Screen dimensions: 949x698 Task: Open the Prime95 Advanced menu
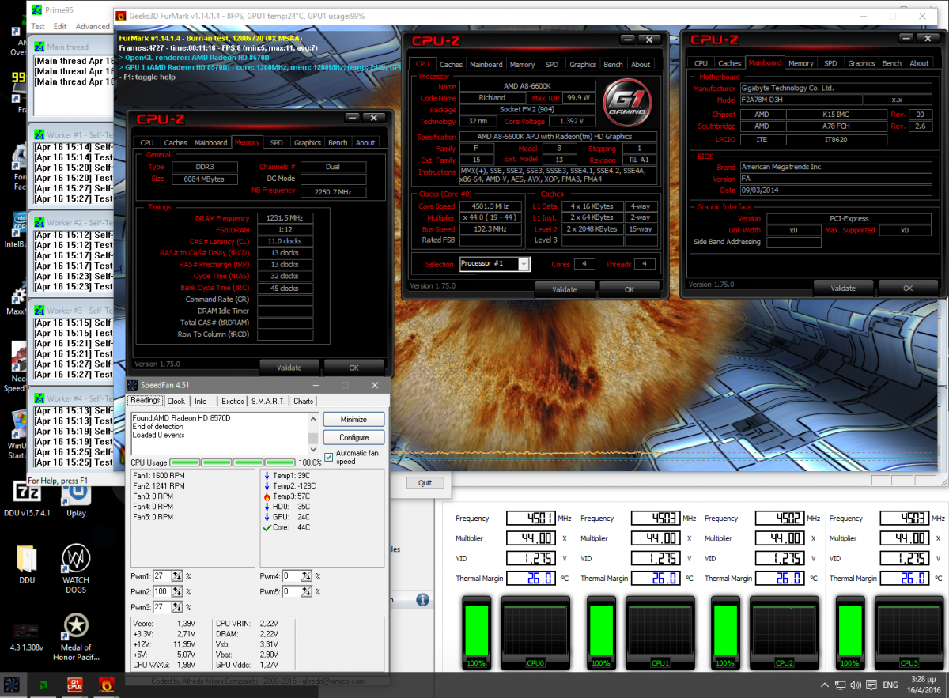[x=93, y=26]
